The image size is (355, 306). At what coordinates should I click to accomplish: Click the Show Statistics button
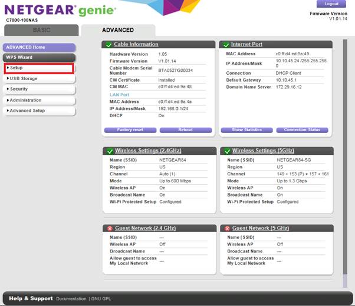point(246,130)
